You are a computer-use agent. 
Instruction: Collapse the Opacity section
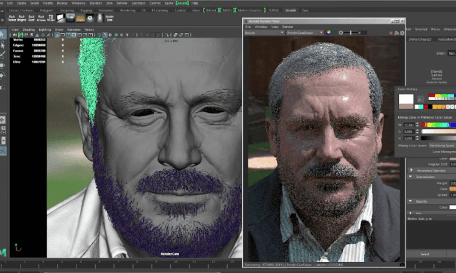point(411,201)
